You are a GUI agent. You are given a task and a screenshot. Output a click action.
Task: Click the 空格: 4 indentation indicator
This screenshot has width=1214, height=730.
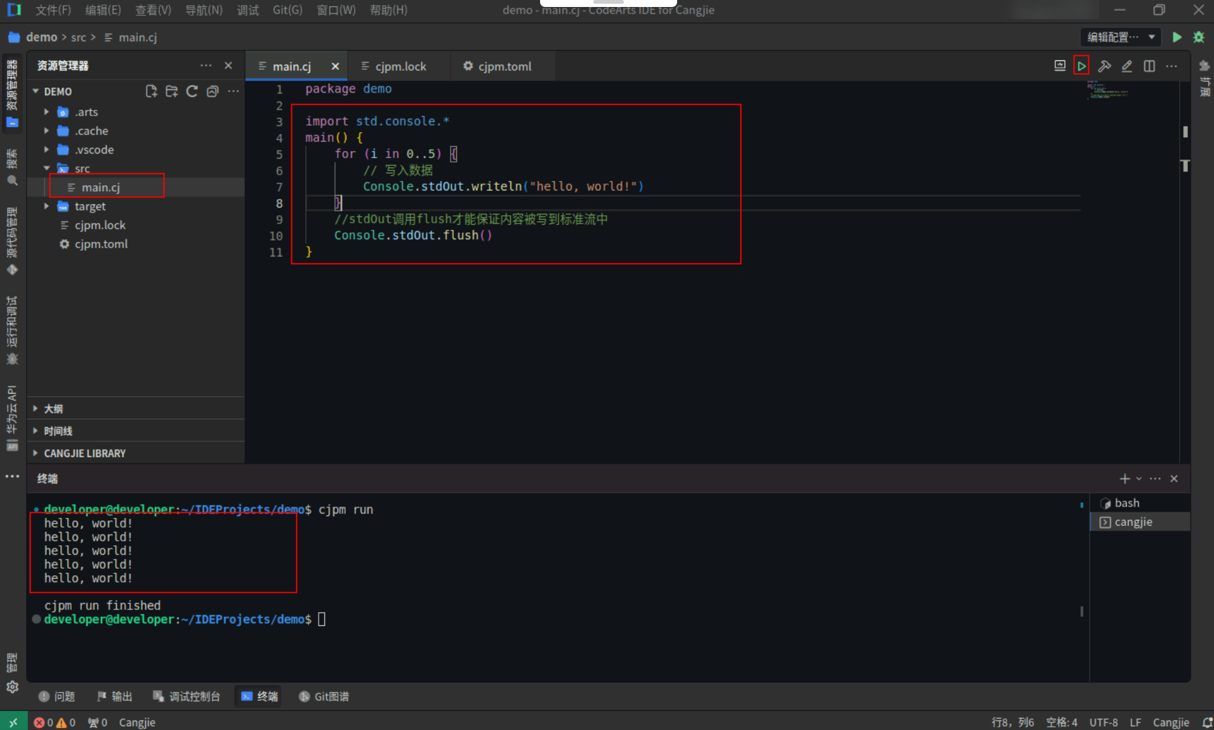click(x=1062, y=722)
